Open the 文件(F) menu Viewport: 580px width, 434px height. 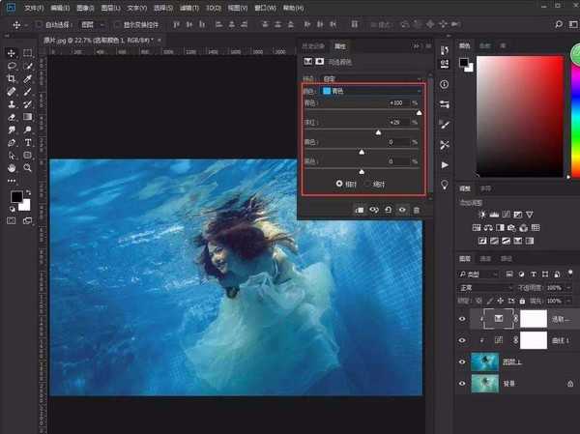pyautogui.click(x=35, y=7)
